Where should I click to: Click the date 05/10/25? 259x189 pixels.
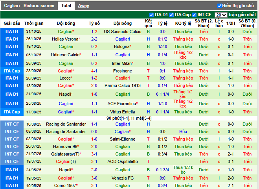pyautogui.click(x=34, y=55)
